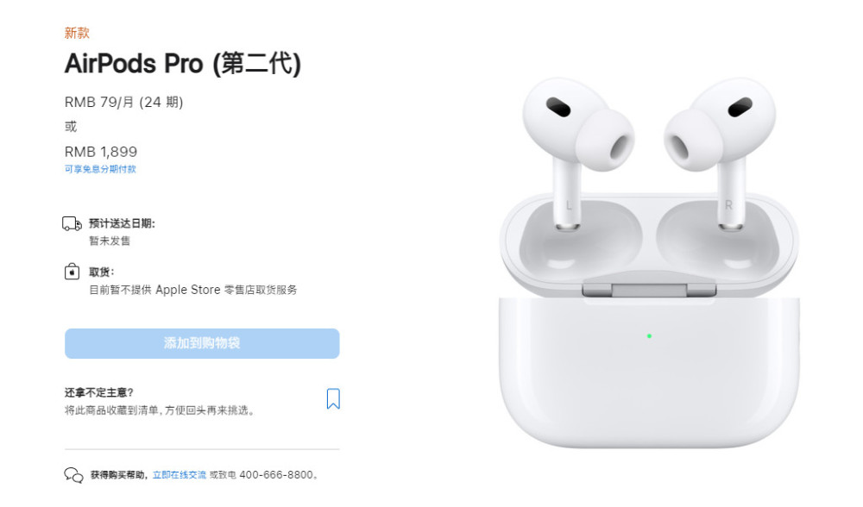Save item with the bookmark icon
This screenshot has height=507, width=863.
point(333,398)
